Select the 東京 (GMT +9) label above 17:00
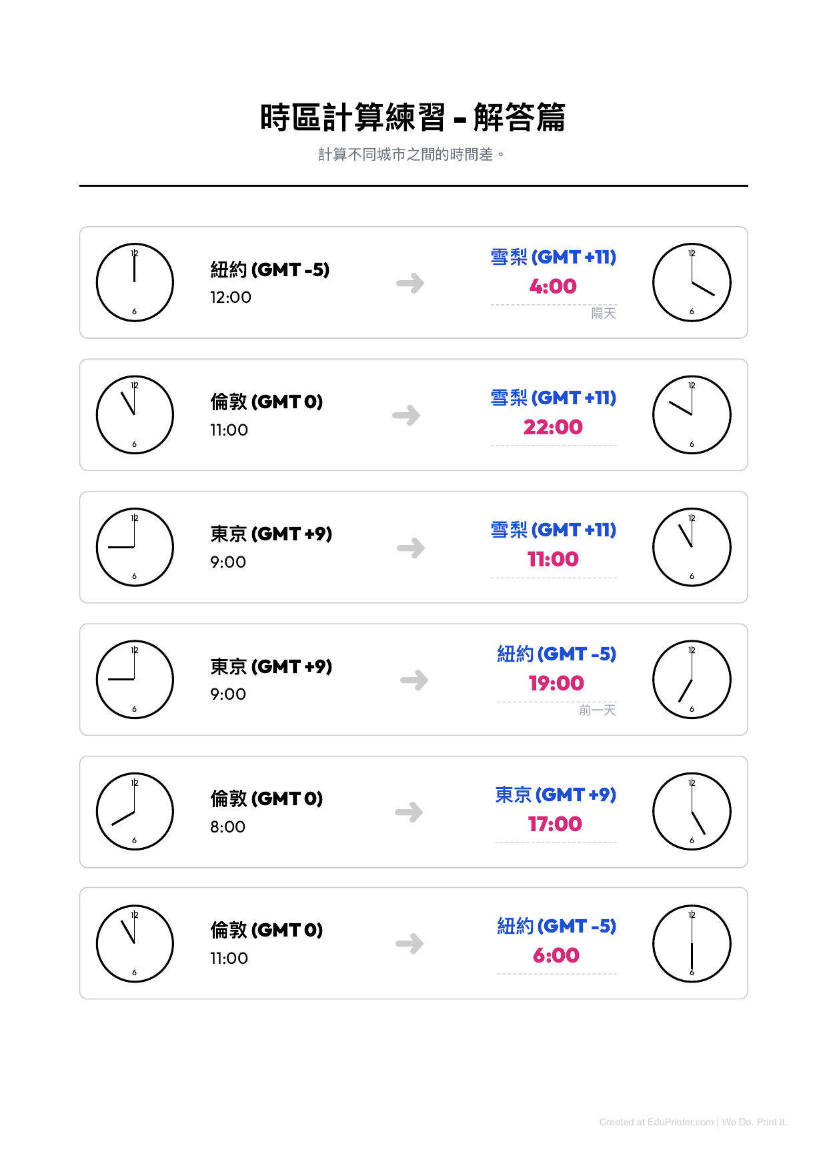Image resolution: width=827 pixels, height=1170 pixels. click(556, 794)
